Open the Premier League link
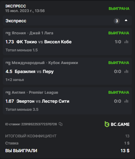 44,92
